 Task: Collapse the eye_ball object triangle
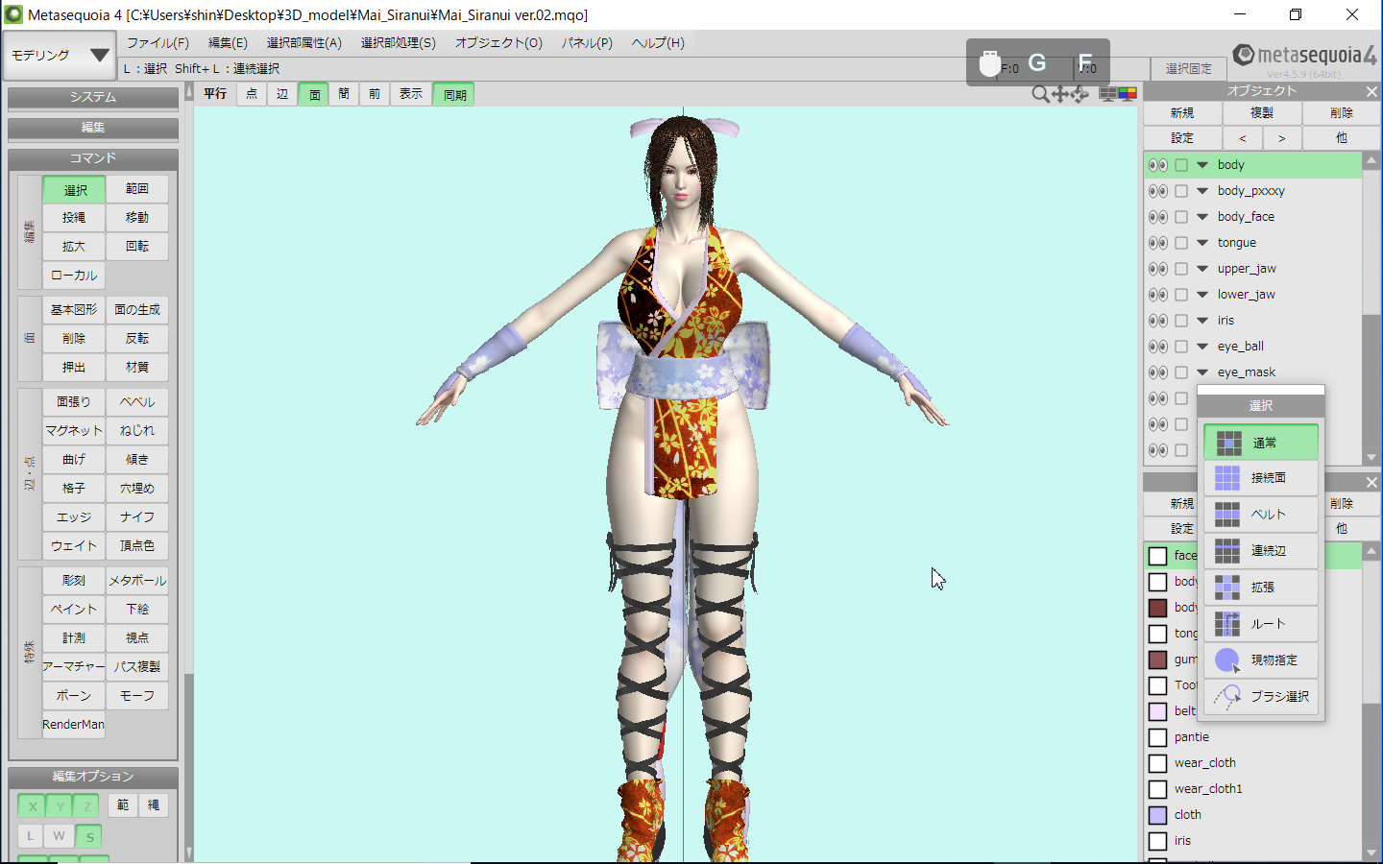[1202, 347]
